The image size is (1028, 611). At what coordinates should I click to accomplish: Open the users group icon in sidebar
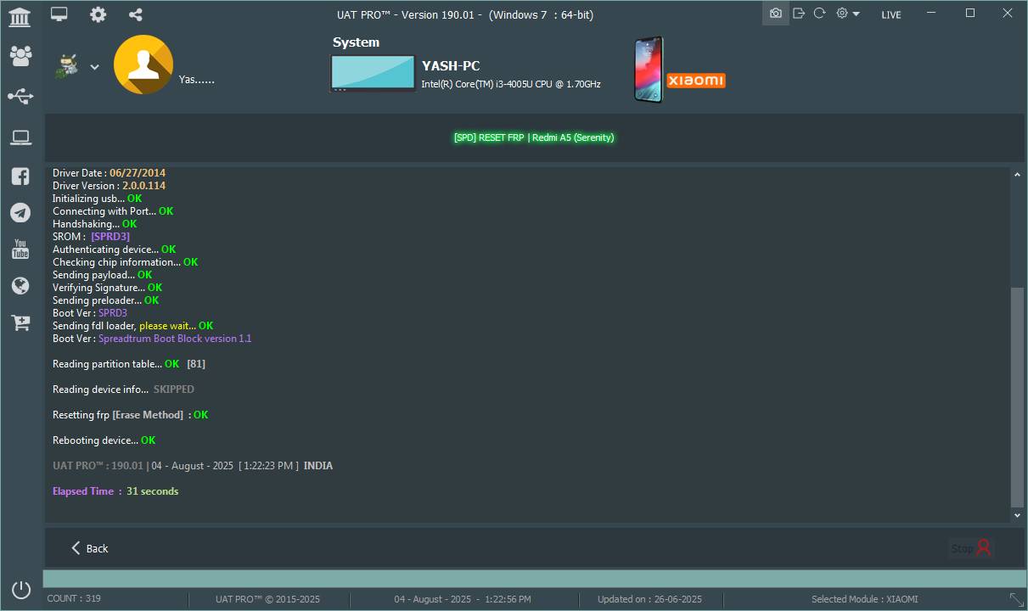(x=20, y=56)
